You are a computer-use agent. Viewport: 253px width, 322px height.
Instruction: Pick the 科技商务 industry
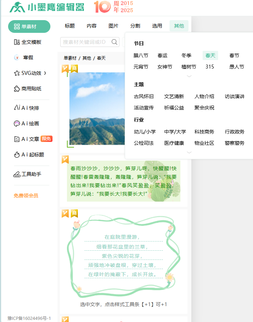click(x=204, y=132)
